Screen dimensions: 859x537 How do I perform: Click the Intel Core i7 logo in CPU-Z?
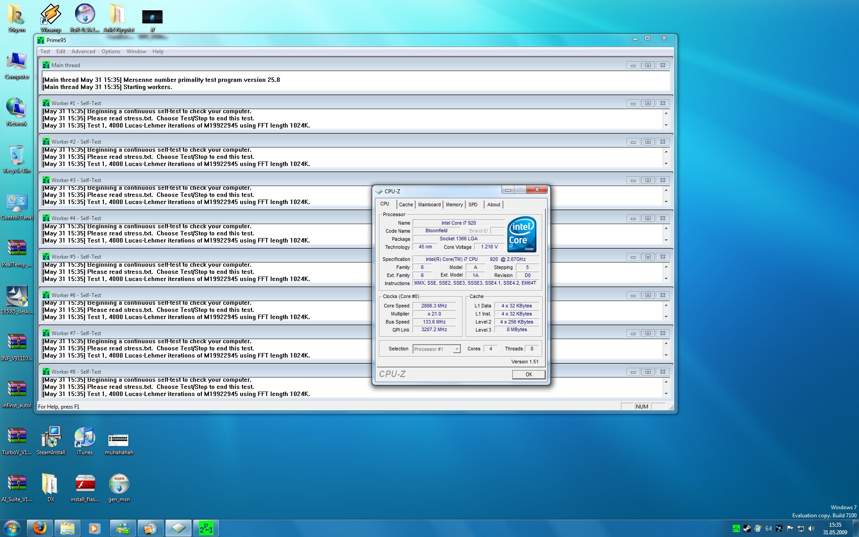522,234
